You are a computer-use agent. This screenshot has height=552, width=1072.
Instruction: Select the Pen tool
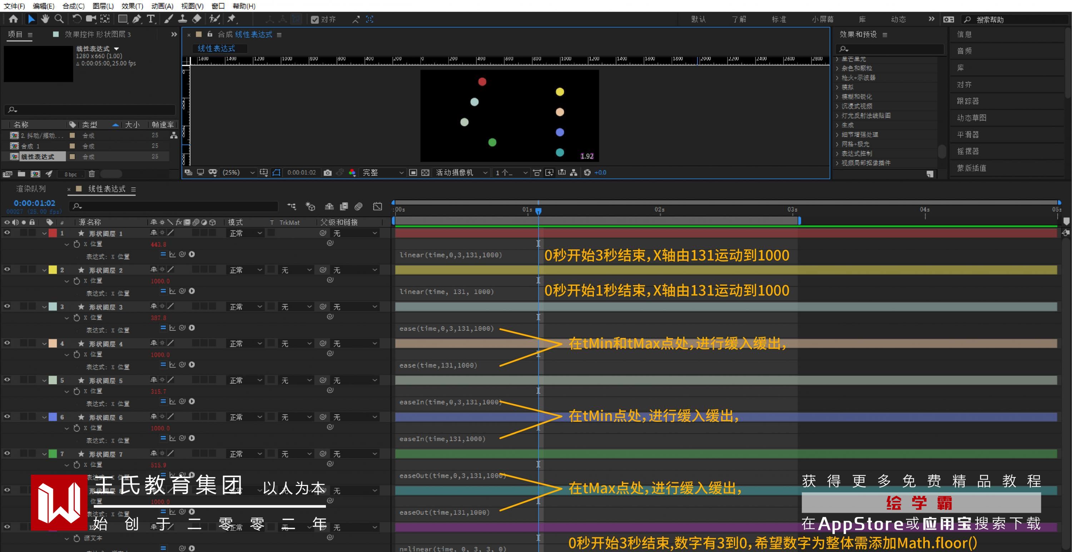pyautogui.click(x=137, y=19)
